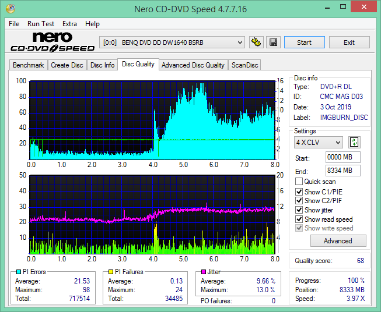Click Jitter maximum 13.0 %

pos(265,290)
